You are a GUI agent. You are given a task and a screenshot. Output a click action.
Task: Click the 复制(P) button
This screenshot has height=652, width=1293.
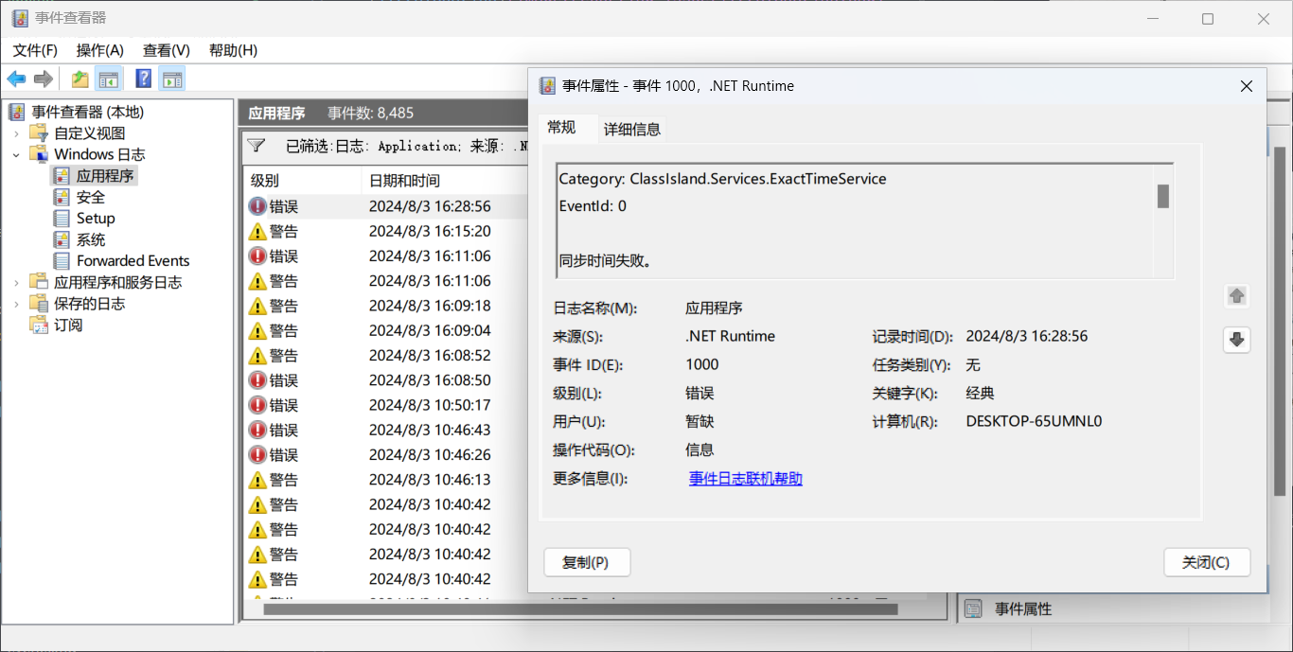[x=586, y=562]
